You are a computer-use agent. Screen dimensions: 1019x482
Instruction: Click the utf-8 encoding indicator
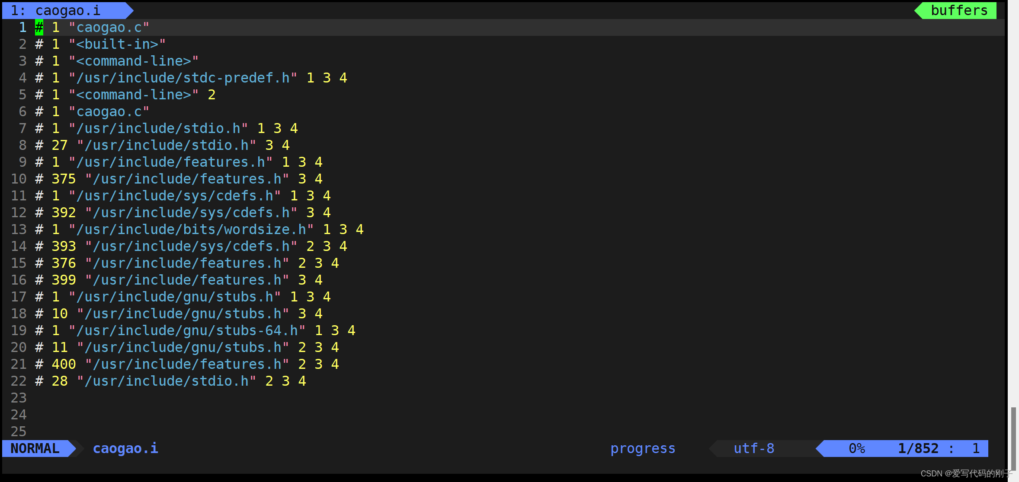pos(754,448)
